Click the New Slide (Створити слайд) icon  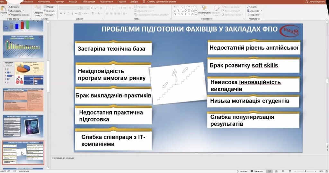38,8
